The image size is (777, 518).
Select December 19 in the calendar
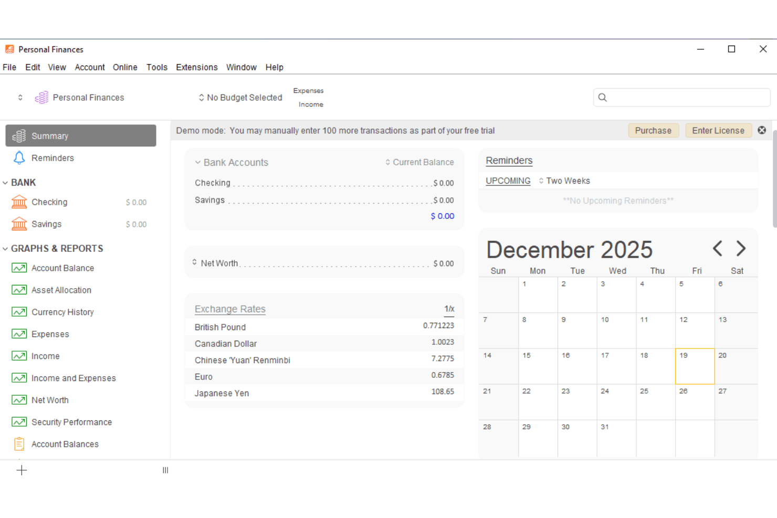(695, 366)
